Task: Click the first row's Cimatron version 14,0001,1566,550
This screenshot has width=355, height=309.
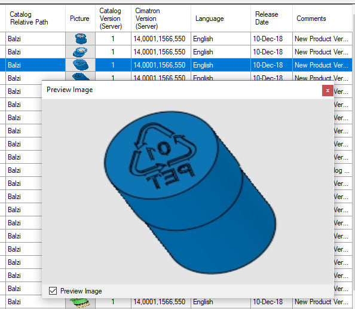Action: point(161,39)
